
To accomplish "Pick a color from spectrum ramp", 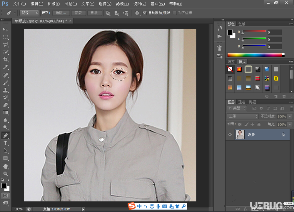I will click(256, 55).
